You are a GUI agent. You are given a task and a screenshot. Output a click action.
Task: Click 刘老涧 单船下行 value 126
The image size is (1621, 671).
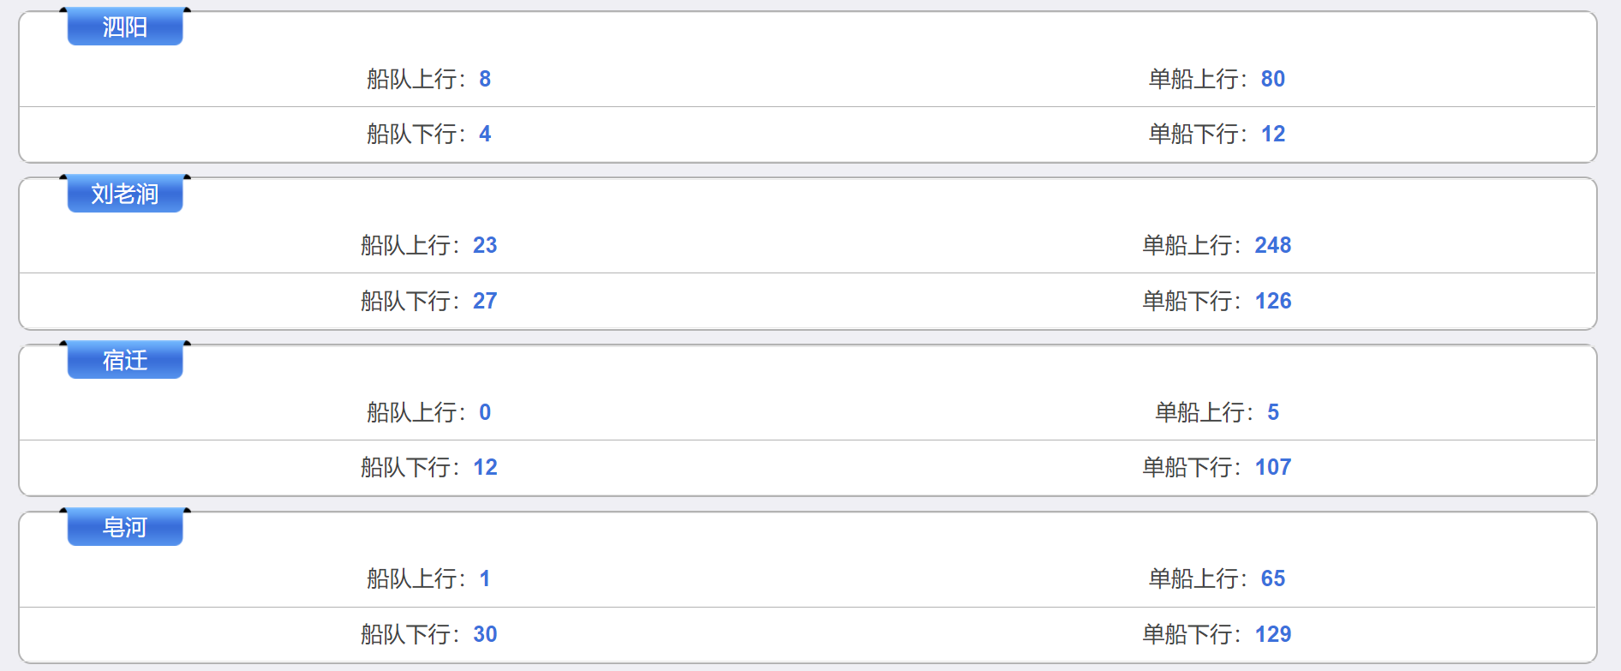(1273, 301)
